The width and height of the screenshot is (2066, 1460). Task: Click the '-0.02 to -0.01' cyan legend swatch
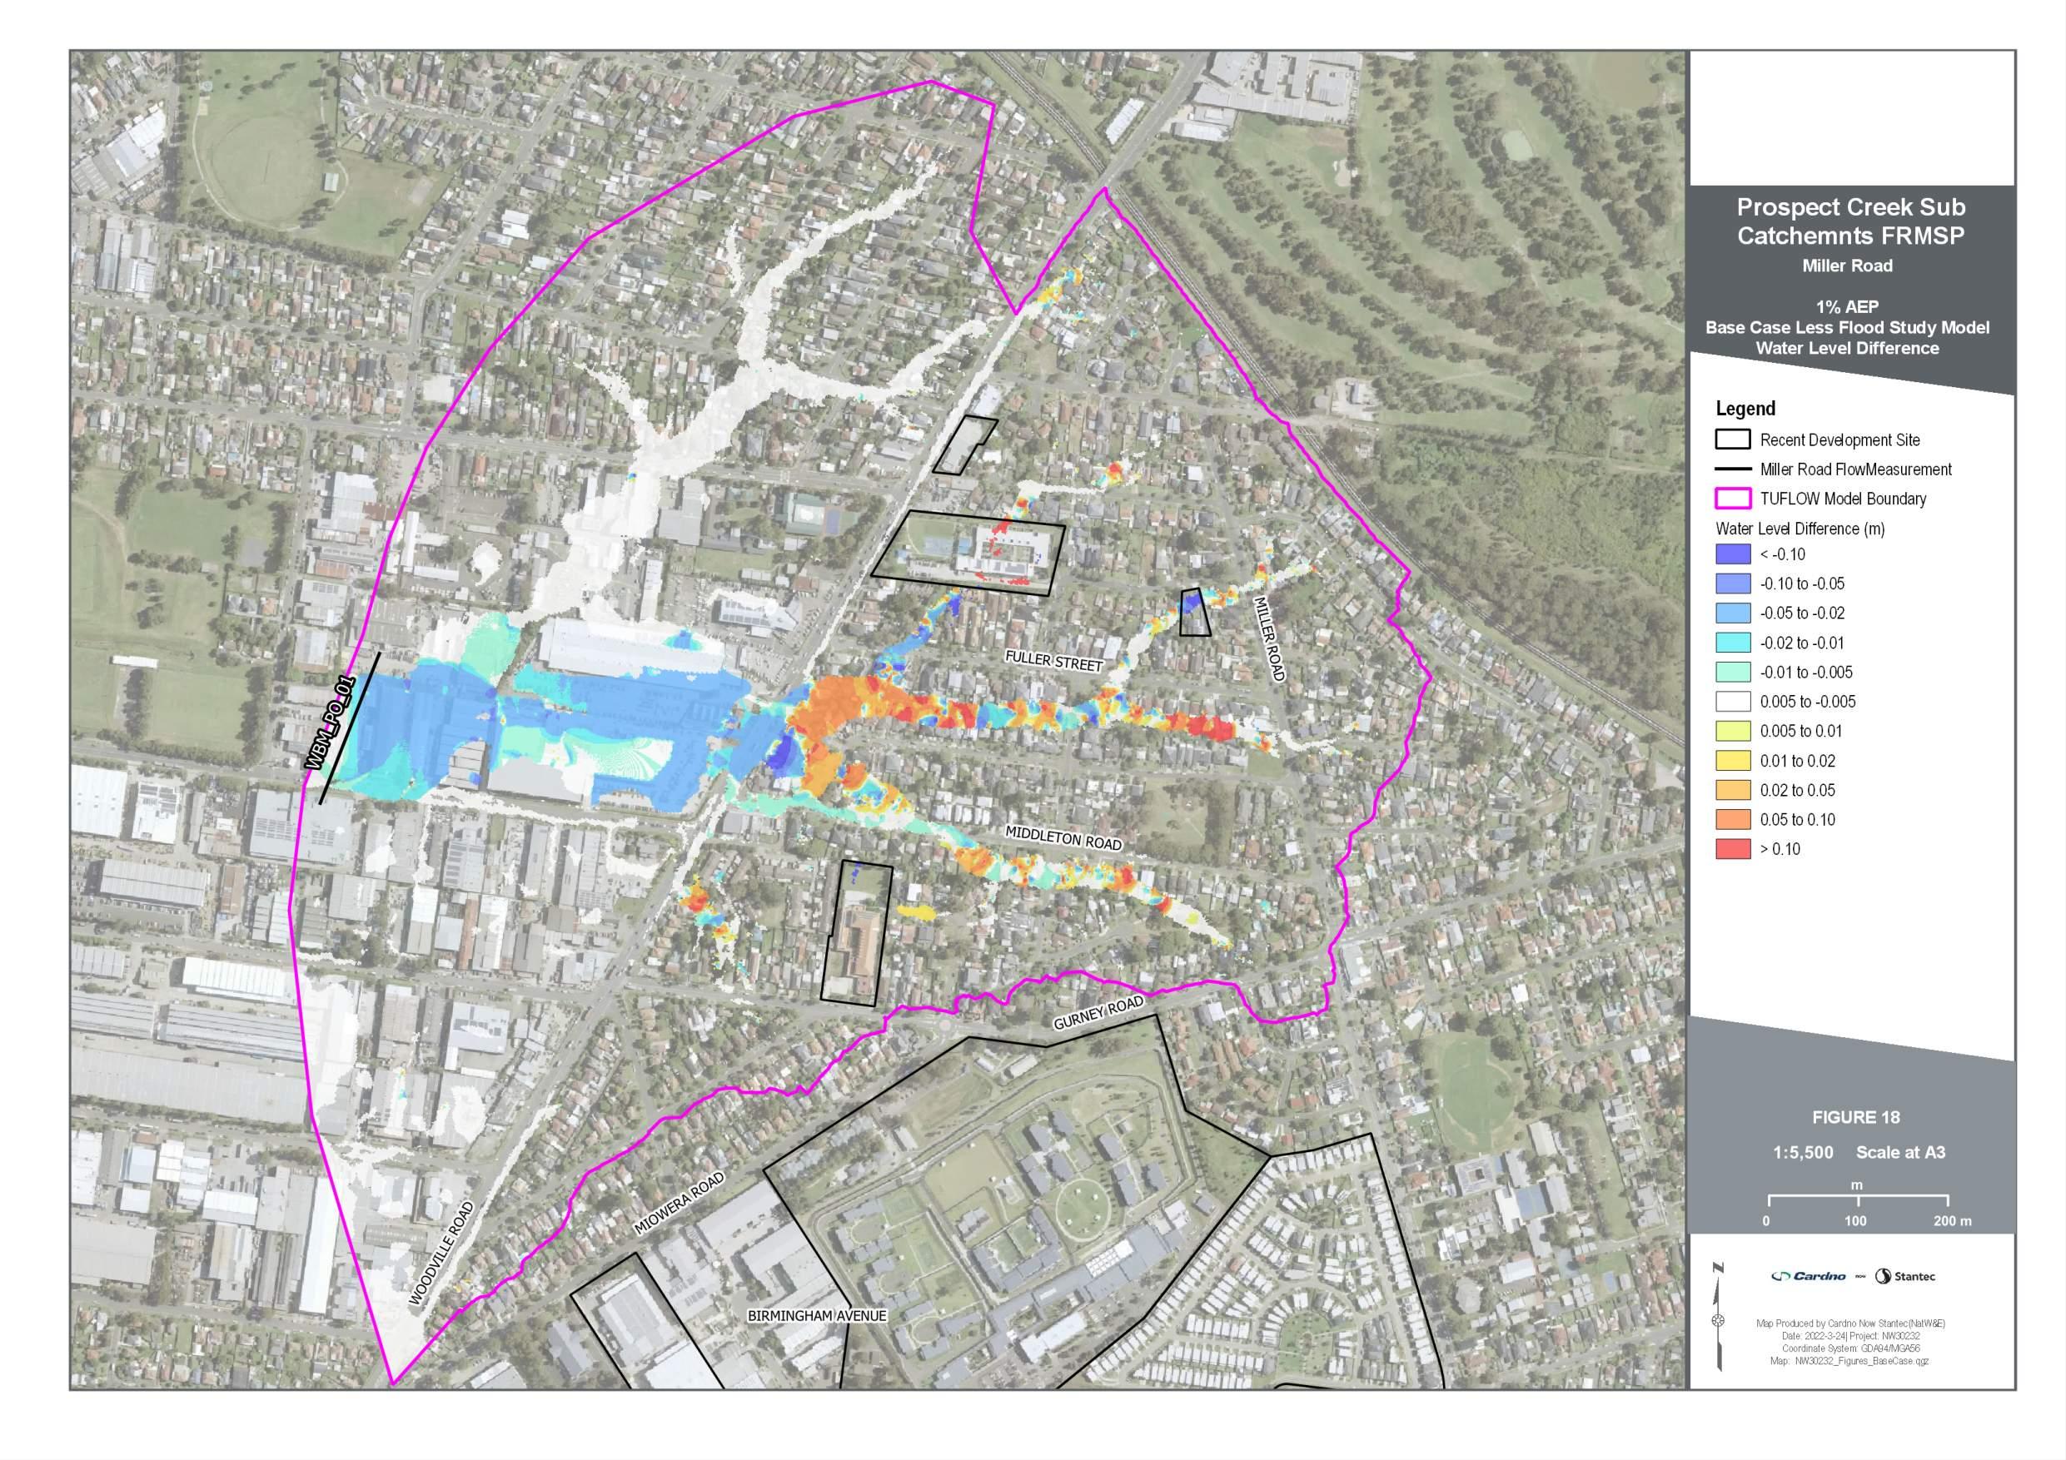(1732, 643)
